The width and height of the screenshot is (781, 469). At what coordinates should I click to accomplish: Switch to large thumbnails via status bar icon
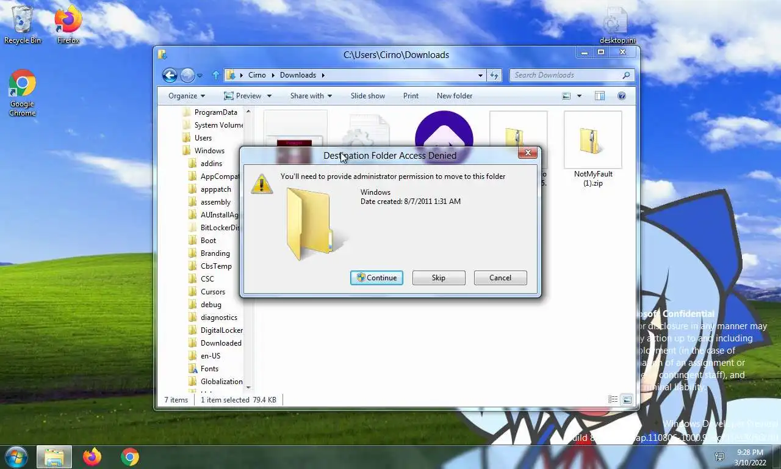(627, 399)
